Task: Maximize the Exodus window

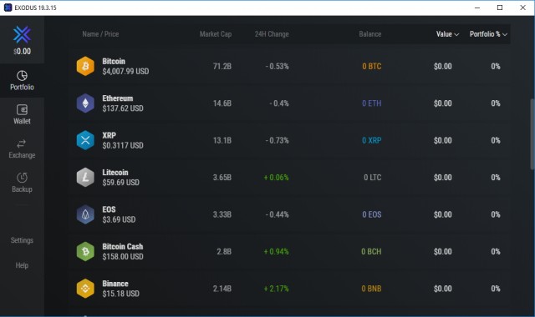Action: click(x=500, y=8)
